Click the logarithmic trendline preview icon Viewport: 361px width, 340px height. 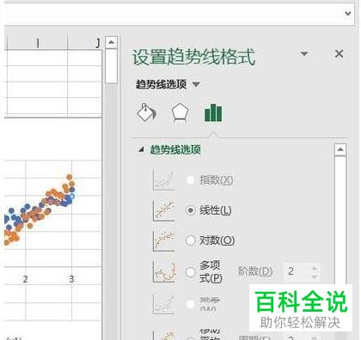164,241
